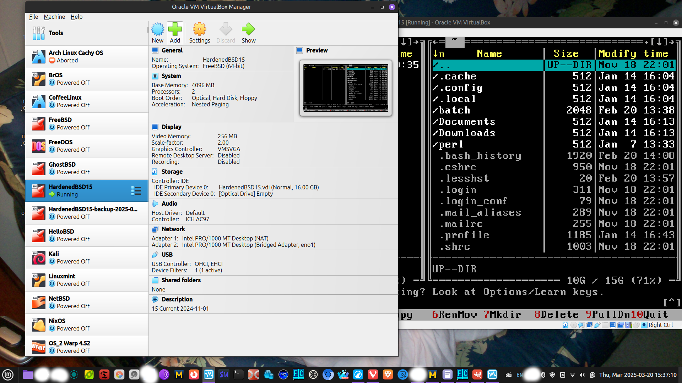682x383 pixels.
Task: Open the Network section settings link
Action: (173, 229)
